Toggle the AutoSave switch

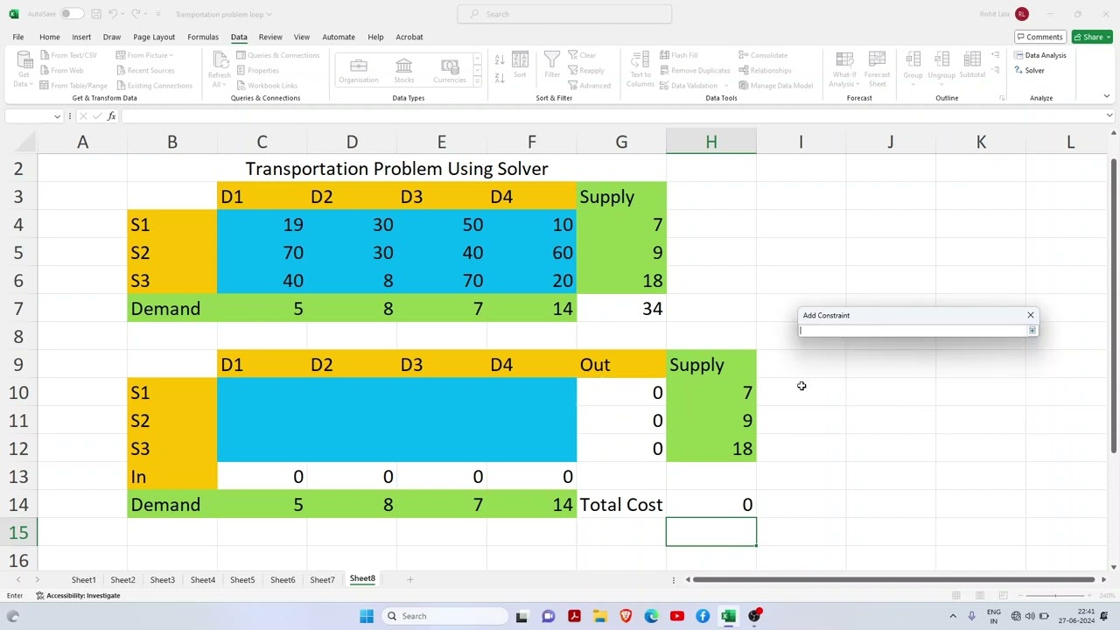pyautogui.click(x=72, y=14)
